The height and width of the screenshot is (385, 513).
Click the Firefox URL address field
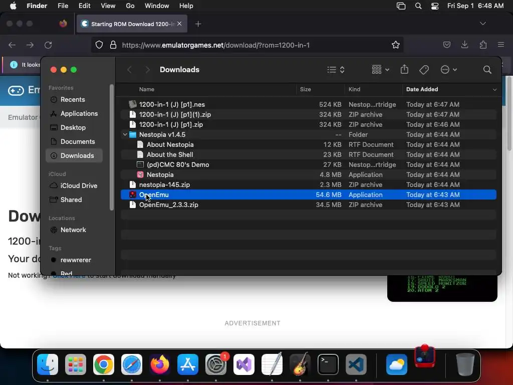247,45
